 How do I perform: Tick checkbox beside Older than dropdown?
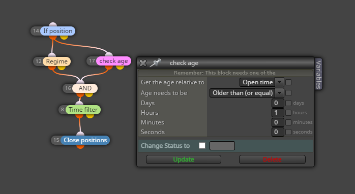288,93
